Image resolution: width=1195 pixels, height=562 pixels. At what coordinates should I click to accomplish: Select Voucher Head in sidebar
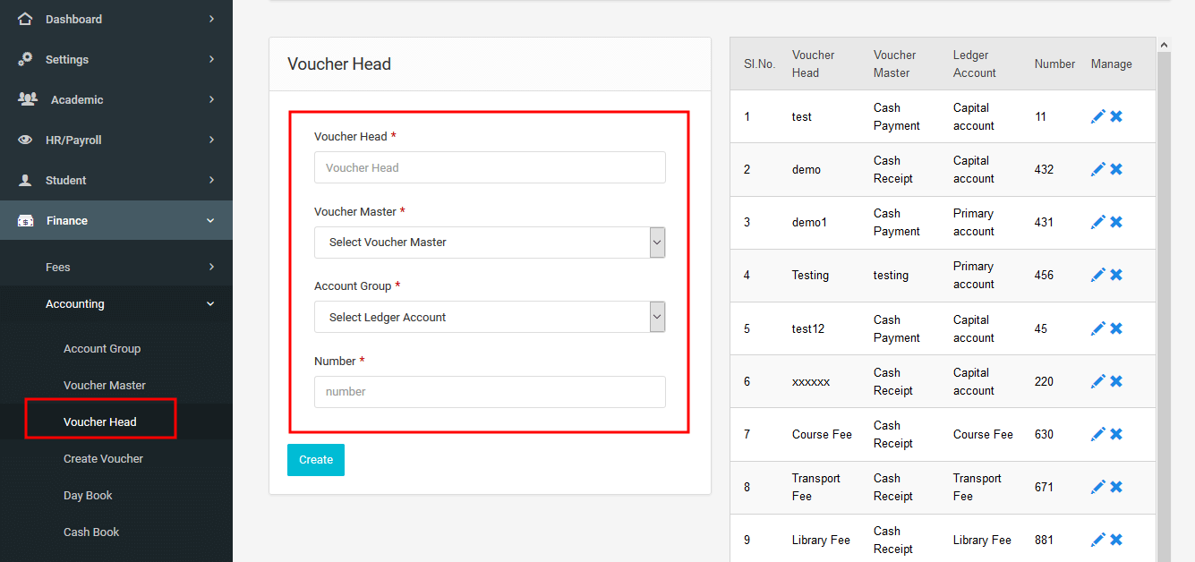[100, 421]
